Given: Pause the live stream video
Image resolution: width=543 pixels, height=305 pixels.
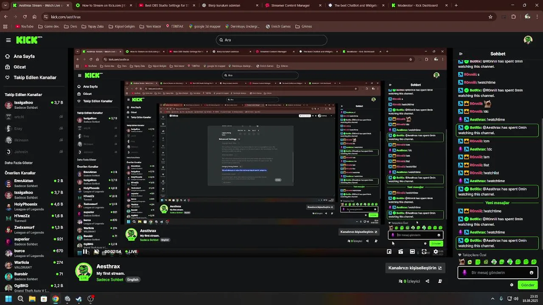Looking at the screenshot, I should click(85, 252).
